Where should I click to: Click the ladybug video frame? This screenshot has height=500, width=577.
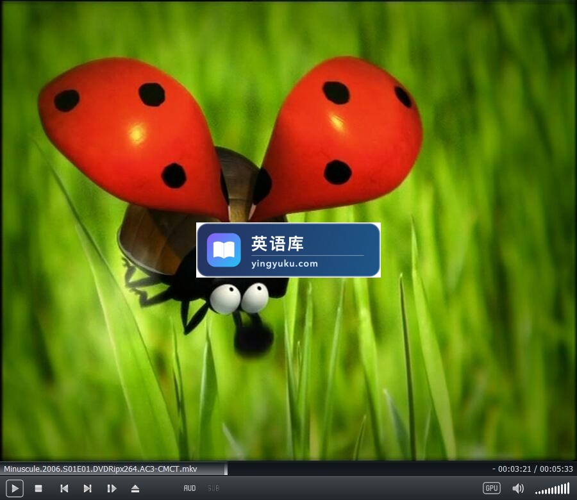(x=288, y=231)
